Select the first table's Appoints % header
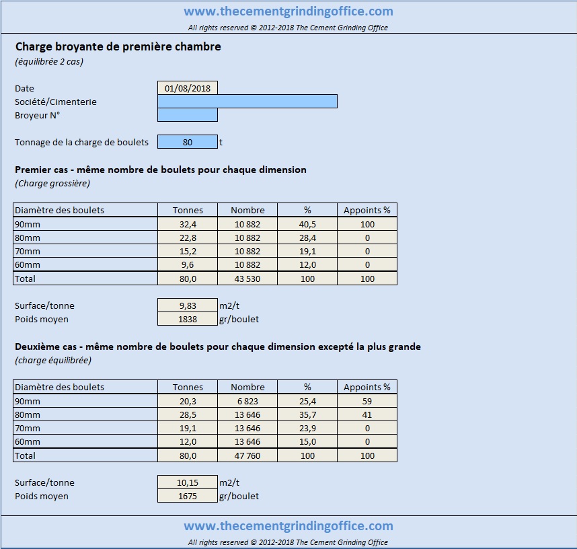The height and width of the screenshot is (549, 577). pyautogui.click(x=367, y=210)
